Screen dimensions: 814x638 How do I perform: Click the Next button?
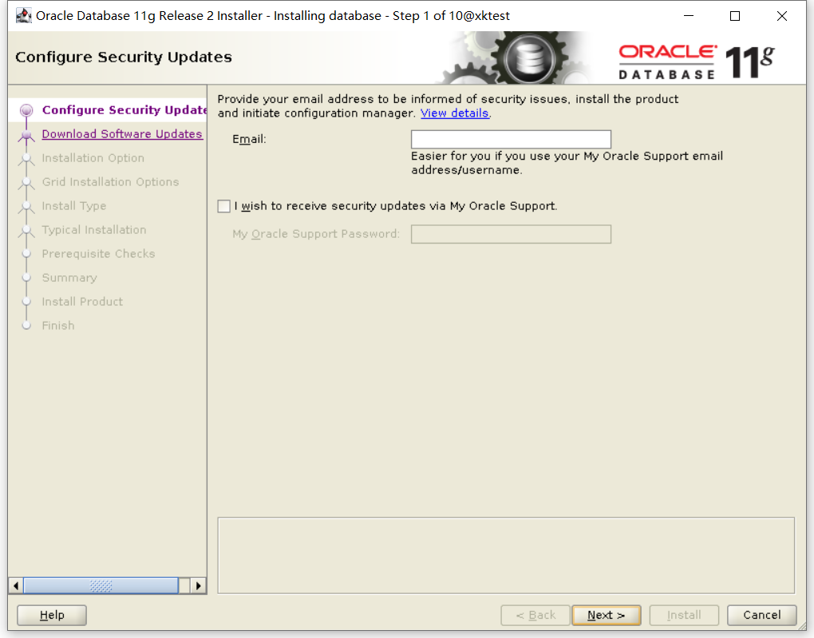[x=607, y=615]
